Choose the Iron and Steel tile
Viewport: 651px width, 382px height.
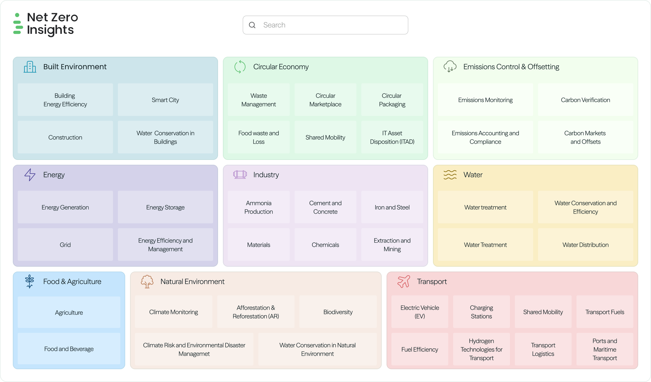coord(392,207)
